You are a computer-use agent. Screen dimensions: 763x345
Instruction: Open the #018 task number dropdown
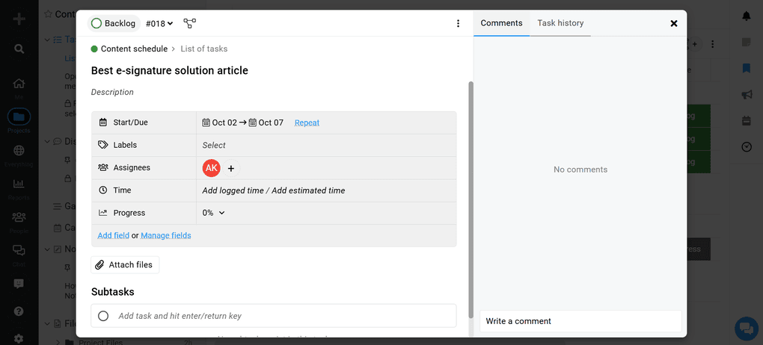point(159,23)
